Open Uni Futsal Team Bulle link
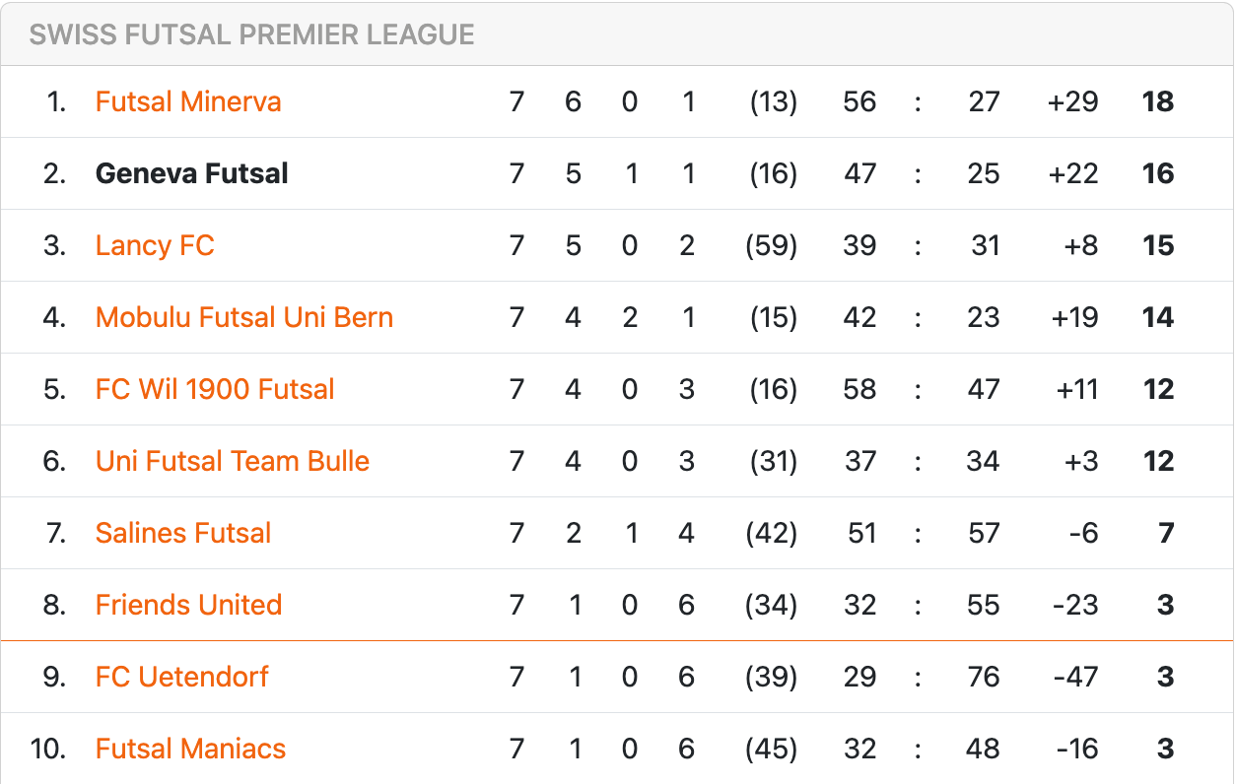 233,461
